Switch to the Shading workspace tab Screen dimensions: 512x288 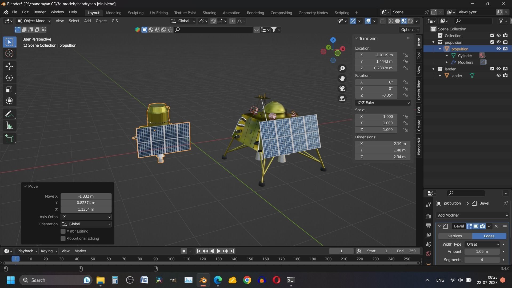[x=209, y=13]
